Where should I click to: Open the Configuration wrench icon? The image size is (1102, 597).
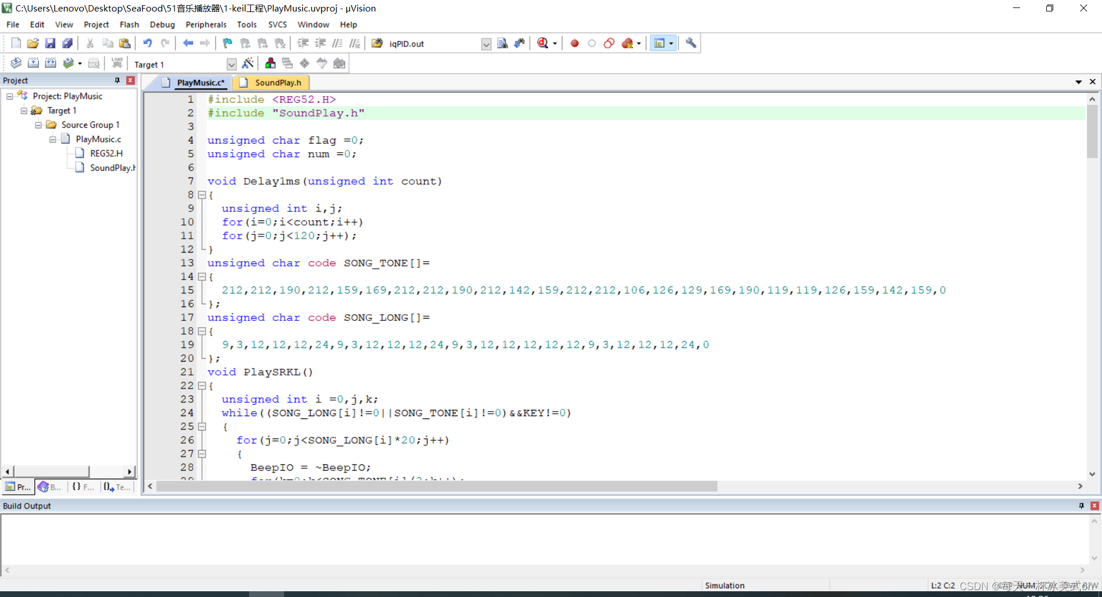[x=691, y=43]
